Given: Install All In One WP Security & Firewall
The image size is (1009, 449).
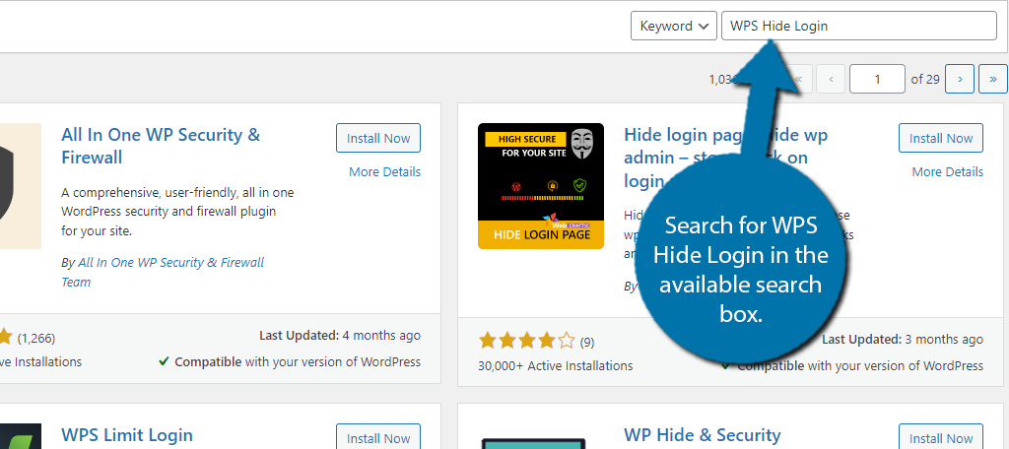Looking at the screenshot, I should click(x=378, y=138).
